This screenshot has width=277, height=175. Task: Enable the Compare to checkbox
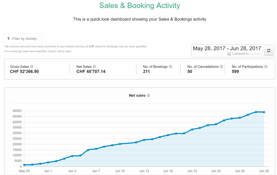(x=229, y=54)
